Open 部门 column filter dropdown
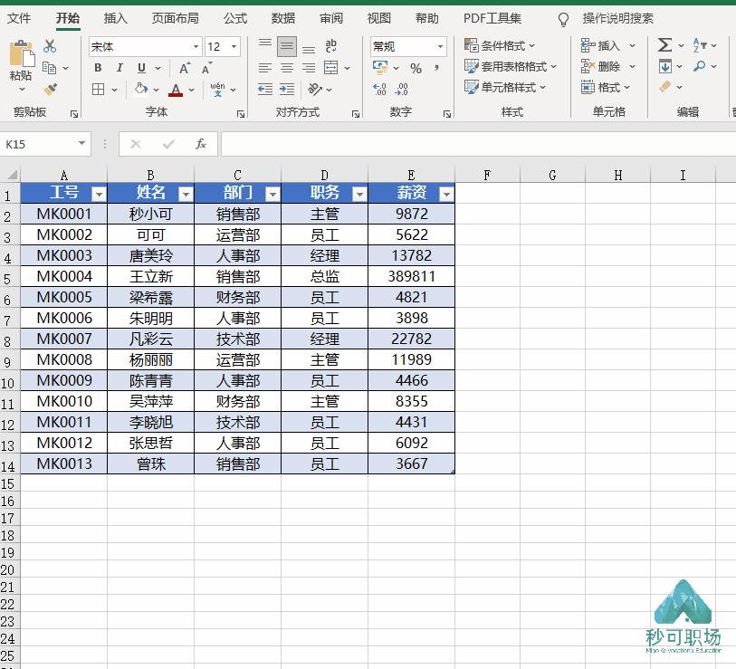 click(272, 194)
